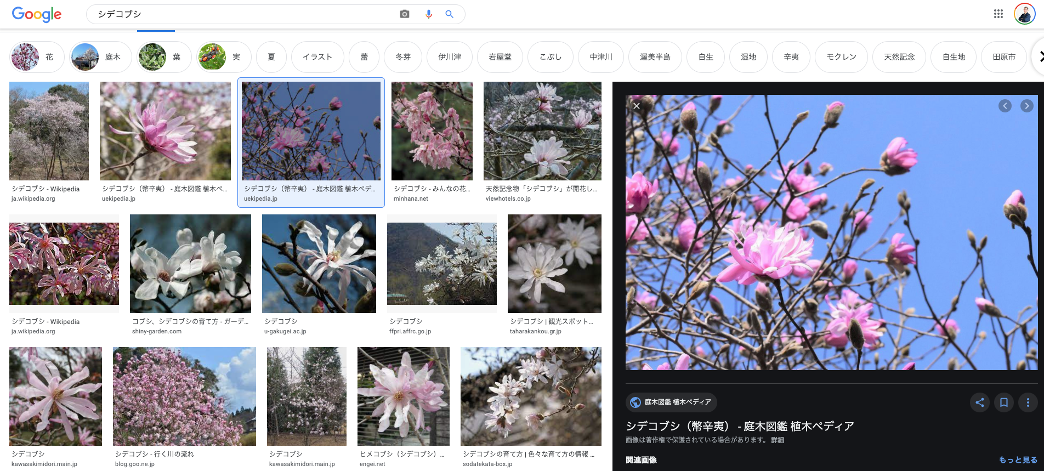
Task: Share the previewed image
Action: coord(980,402)
